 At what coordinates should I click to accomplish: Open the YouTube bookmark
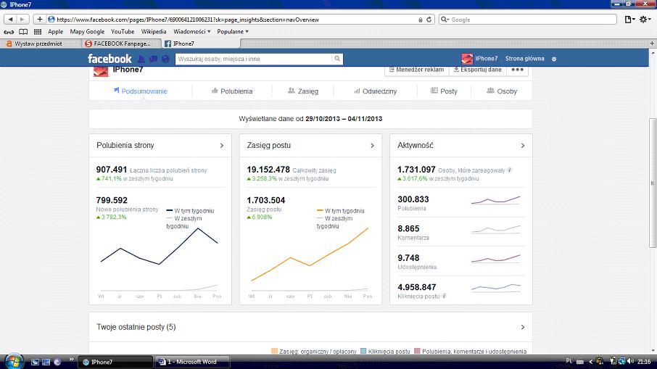coord(123,32)
